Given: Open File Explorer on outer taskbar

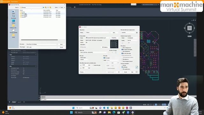Looking at the screenshot, I should point(109,112).
